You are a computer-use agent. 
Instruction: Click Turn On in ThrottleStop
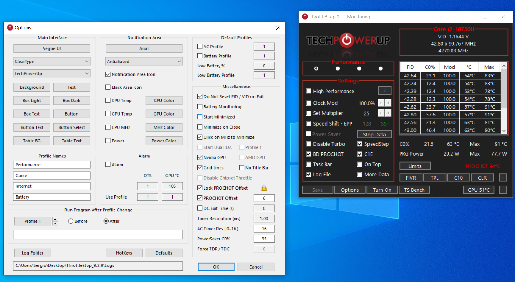tap(382, 190)
